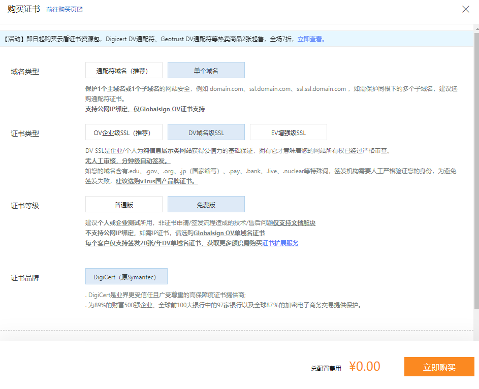Viewport: 479px width, 389px height.
Task: Select the 通配符域名（推荐） domain type
Action: click(124, 70)
